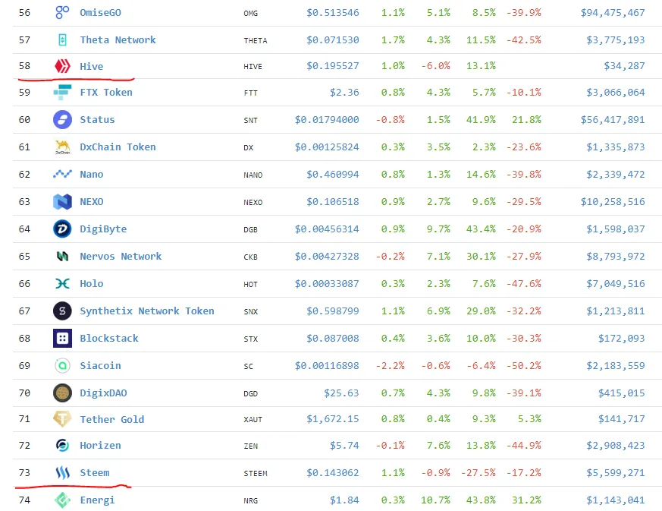Image resolution: width=662 pixels, height=511 pixels.
Task: Open the Steem coin link
Action: tap(95, 472)
